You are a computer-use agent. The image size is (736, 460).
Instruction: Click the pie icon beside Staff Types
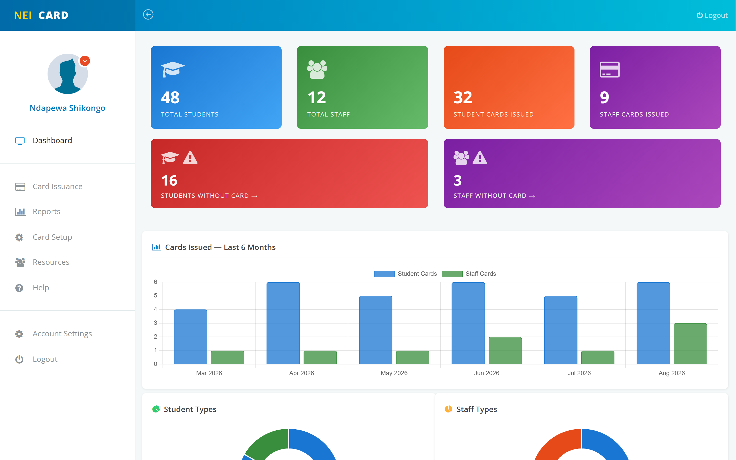tap(448, 409)
